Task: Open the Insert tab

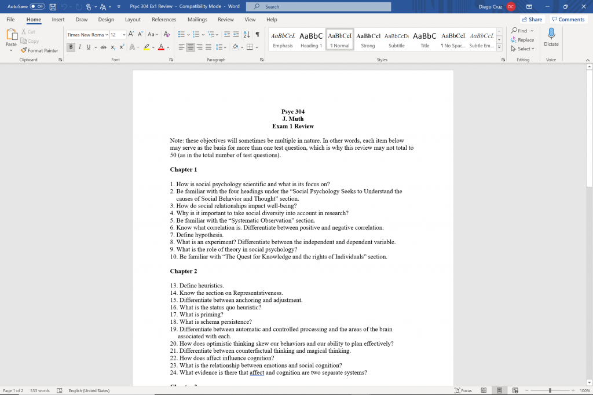Action: [x=58, y=19]
